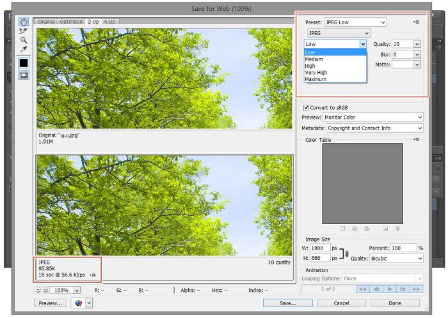Open the JPEG file format dropdown

coord(339,33)
